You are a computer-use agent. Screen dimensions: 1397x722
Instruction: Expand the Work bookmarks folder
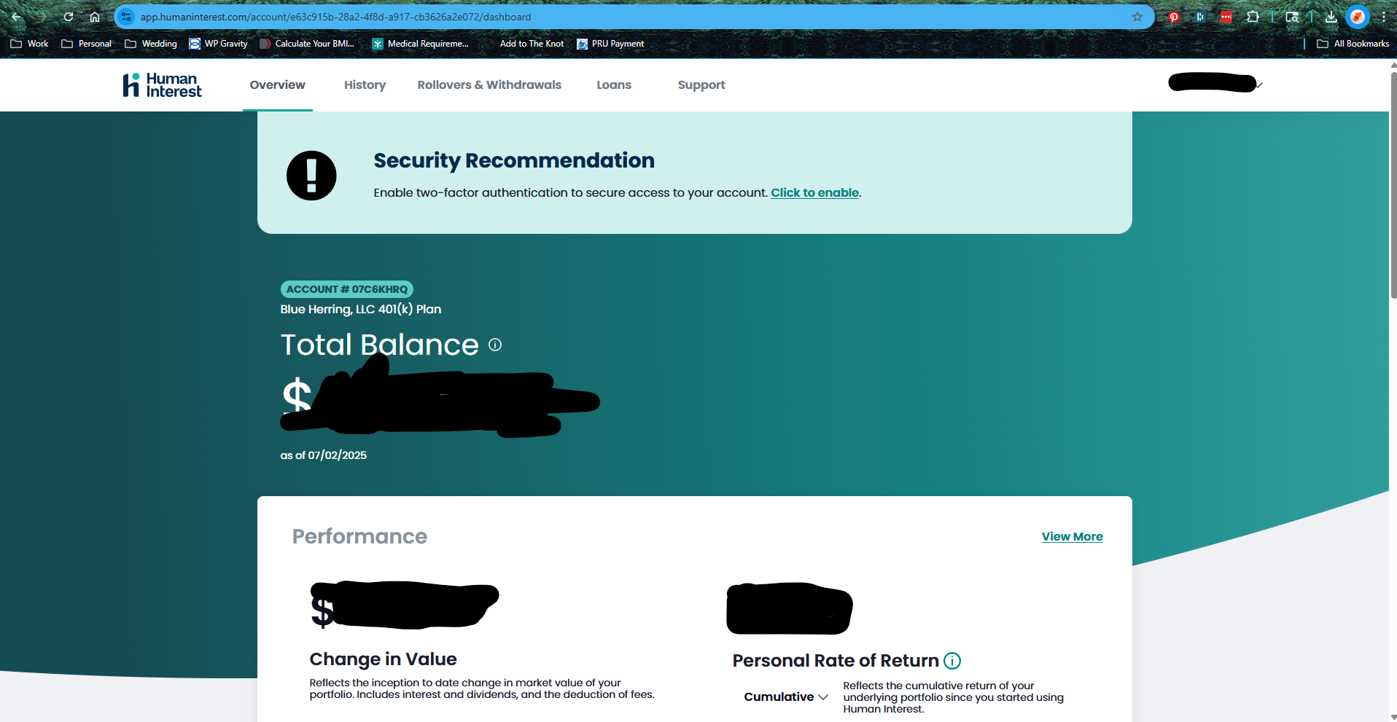pos(29,44)
